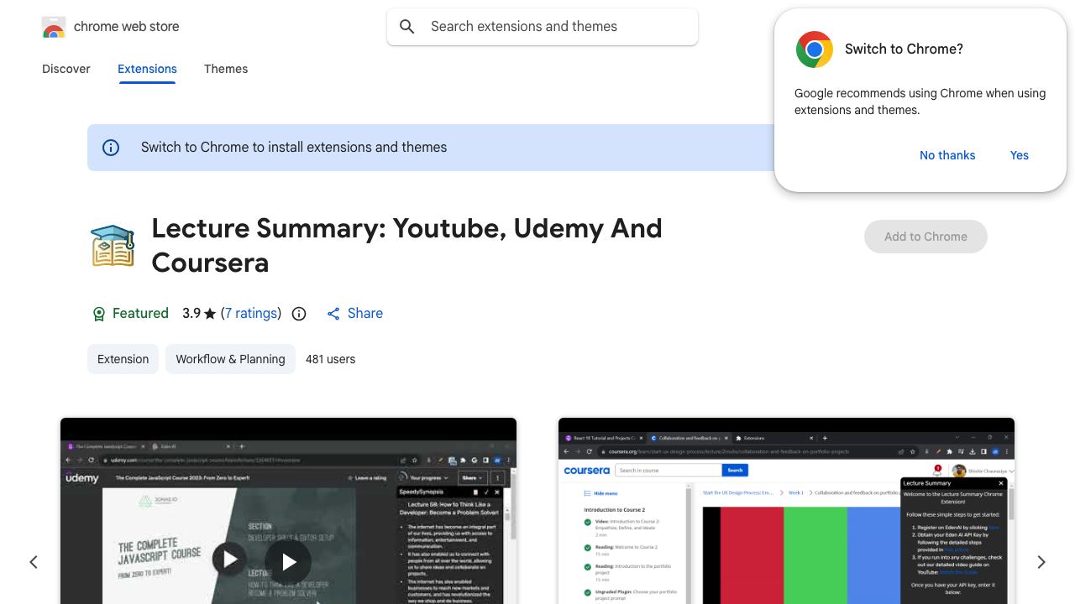1075x604 pixels.
Task: Click the Lecture Summary extension title
Action: coord(406,245)
